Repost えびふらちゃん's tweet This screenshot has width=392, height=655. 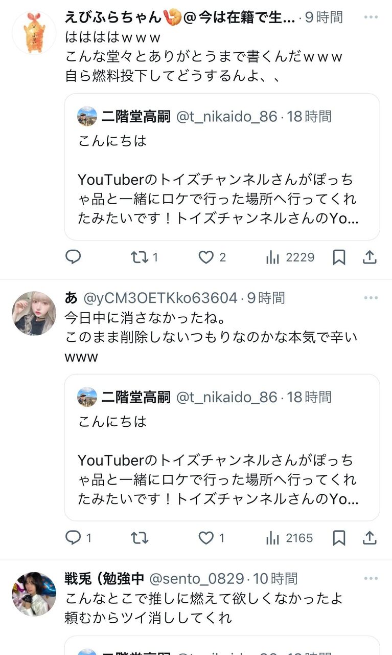[x=140, y=257]
